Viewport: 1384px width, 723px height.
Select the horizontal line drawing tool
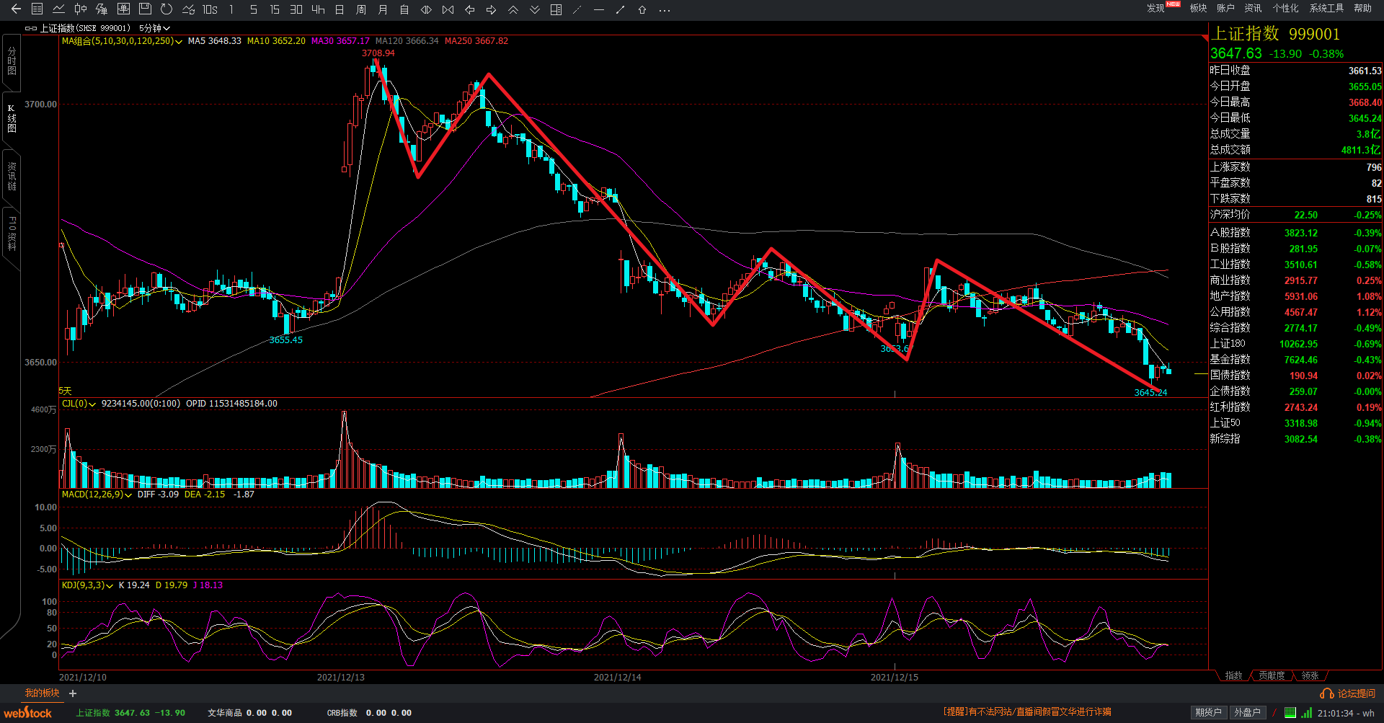click(598, 9)
